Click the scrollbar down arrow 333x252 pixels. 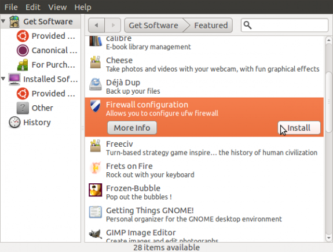click(x=329, y=238)
